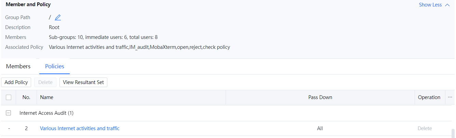Click the All value under Pass Down

coord(320,128)
